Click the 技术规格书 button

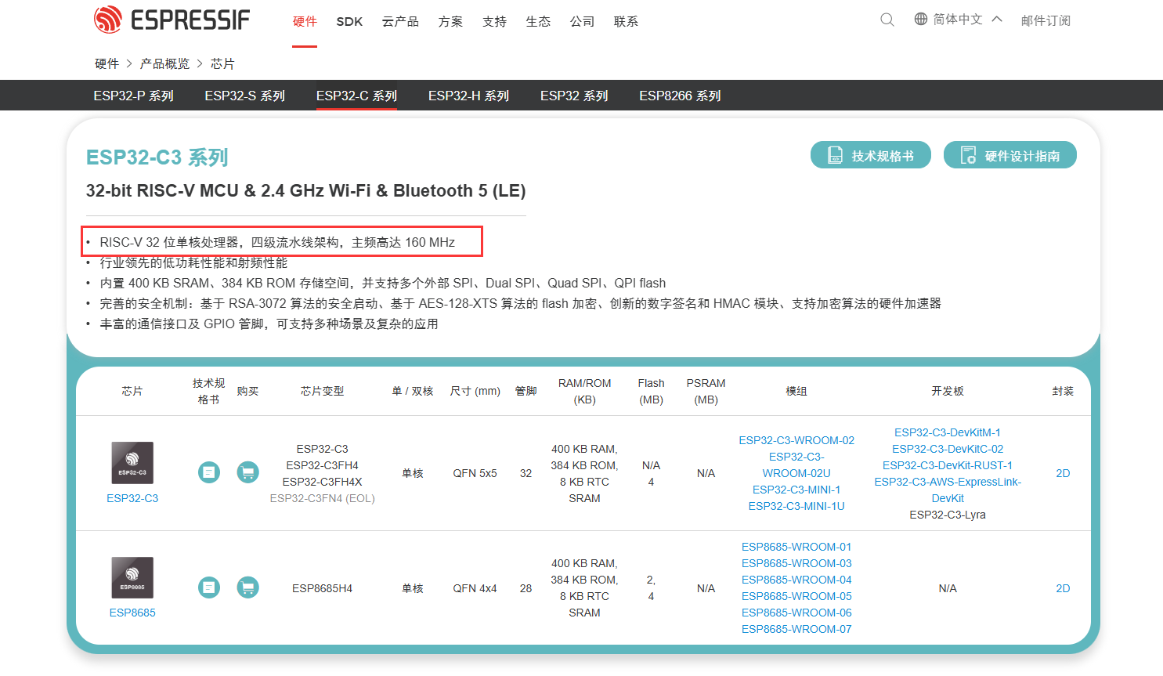[871, 155]
